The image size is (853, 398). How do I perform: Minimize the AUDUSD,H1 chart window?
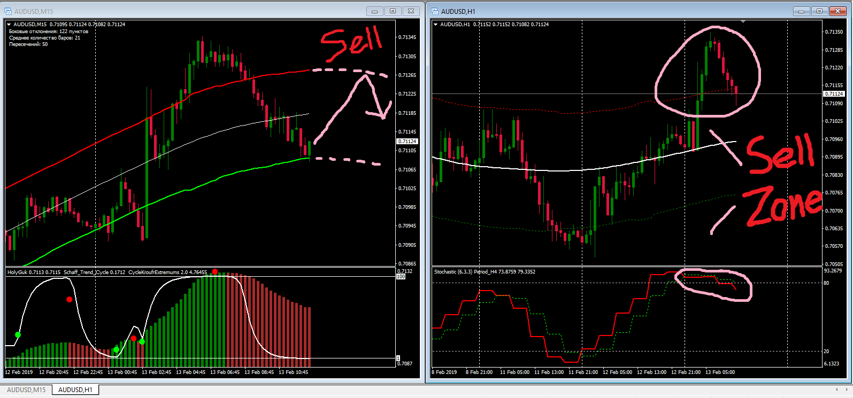coord(801,11)
